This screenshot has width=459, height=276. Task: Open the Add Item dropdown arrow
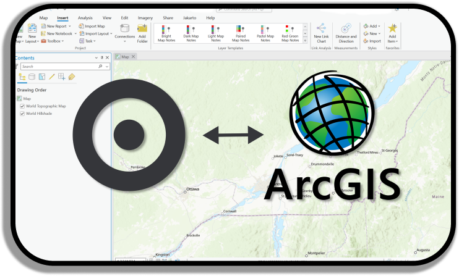coord(397,41)
